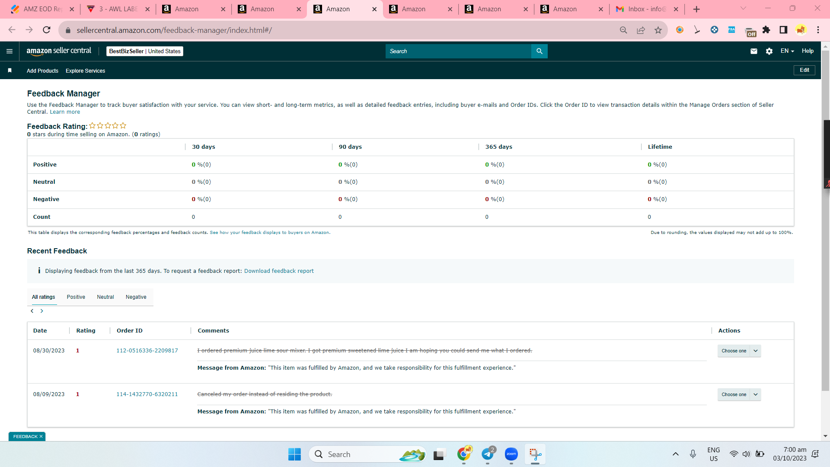Click the Add Products link
This screenshot has height=467, width=830.
(42, 71)
